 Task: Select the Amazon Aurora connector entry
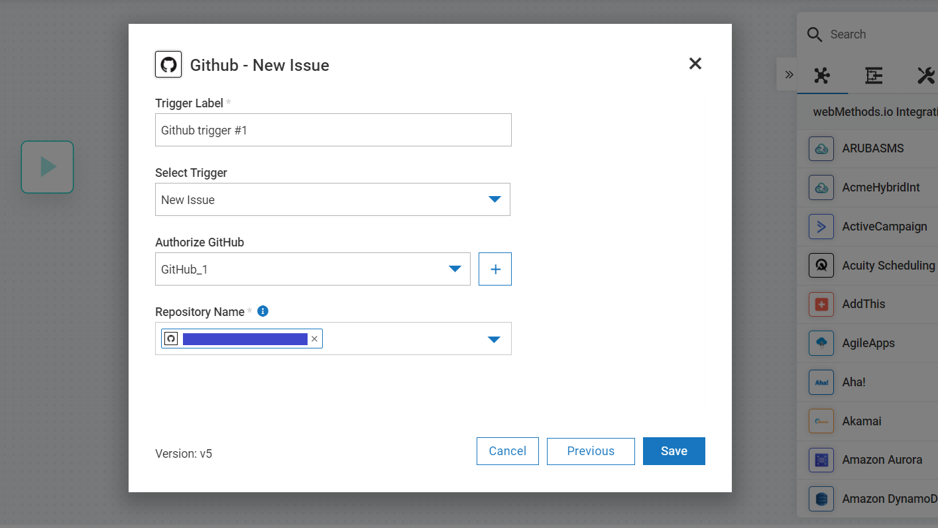tap(821, 460)
